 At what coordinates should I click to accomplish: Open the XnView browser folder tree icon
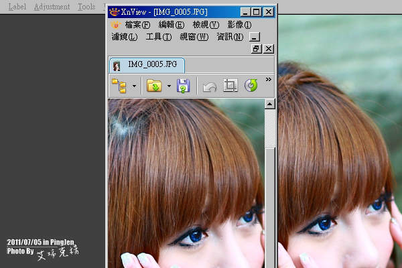tap(119, 86)
